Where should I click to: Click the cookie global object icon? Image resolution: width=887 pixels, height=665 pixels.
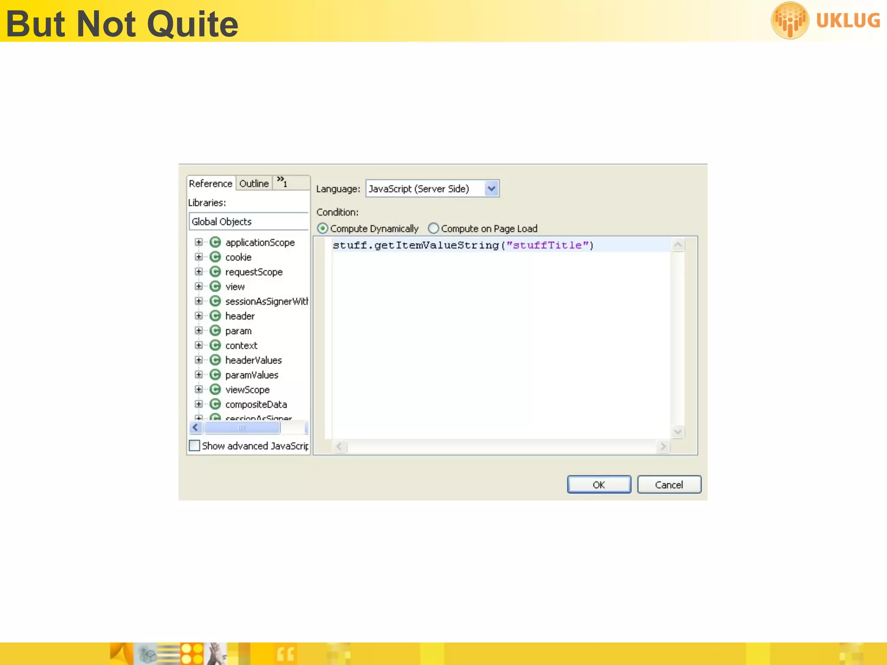pyautogui.click(x=215, y=257)
